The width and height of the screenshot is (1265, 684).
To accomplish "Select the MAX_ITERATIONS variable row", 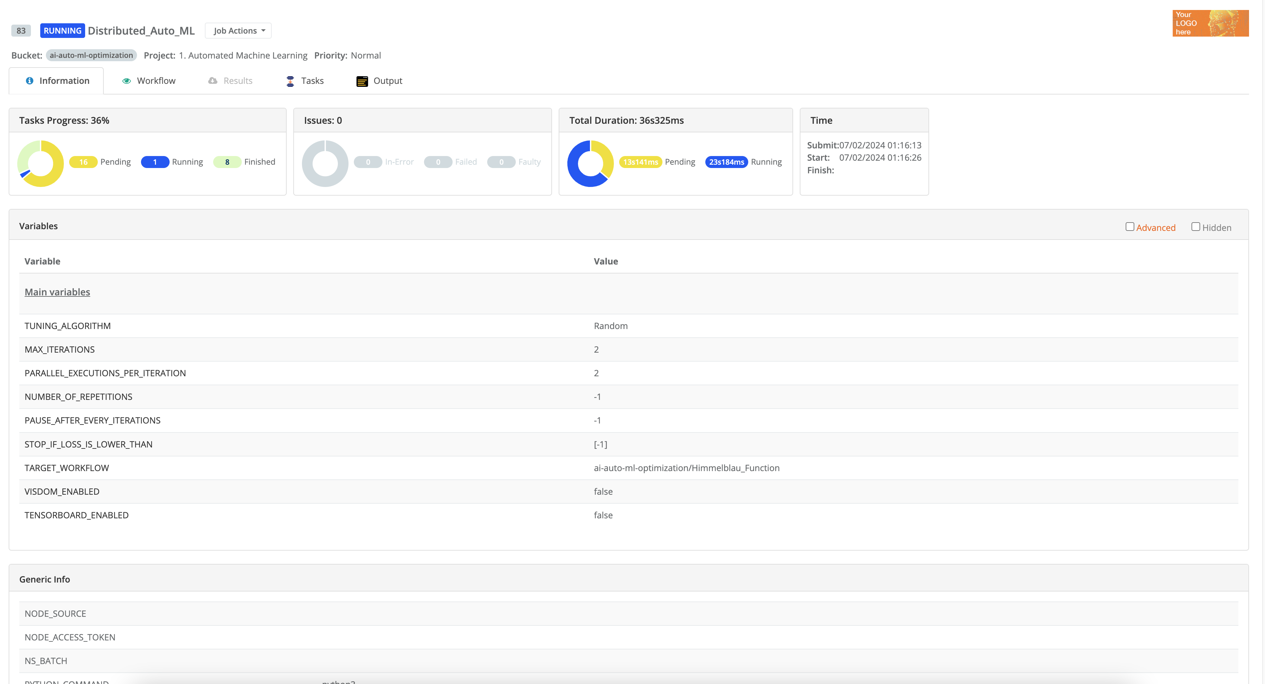I will 629,349.
